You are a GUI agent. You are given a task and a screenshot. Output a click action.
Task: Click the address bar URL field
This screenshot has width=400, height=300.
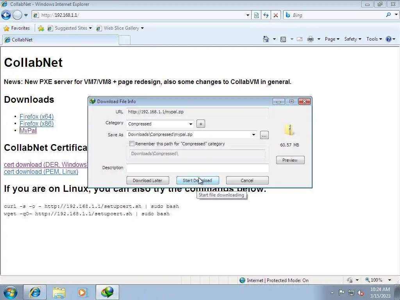141,15
